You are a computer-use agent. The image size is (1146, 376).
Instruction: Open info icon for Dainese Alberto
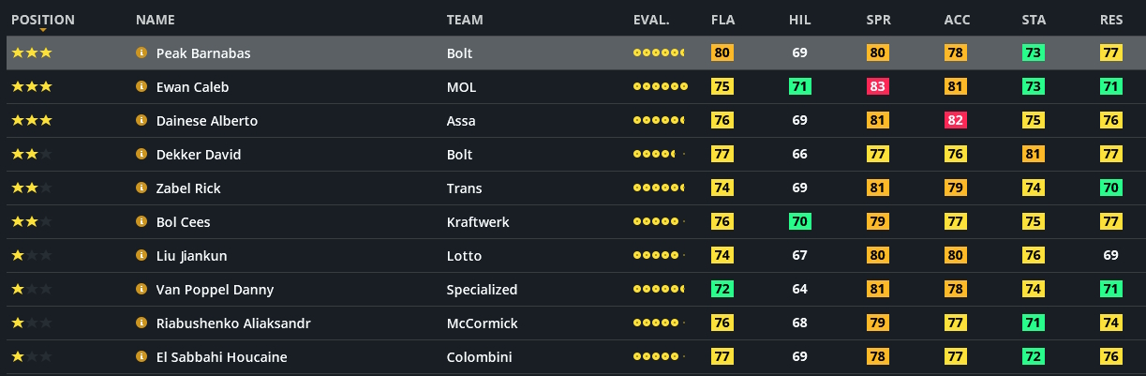141,121
